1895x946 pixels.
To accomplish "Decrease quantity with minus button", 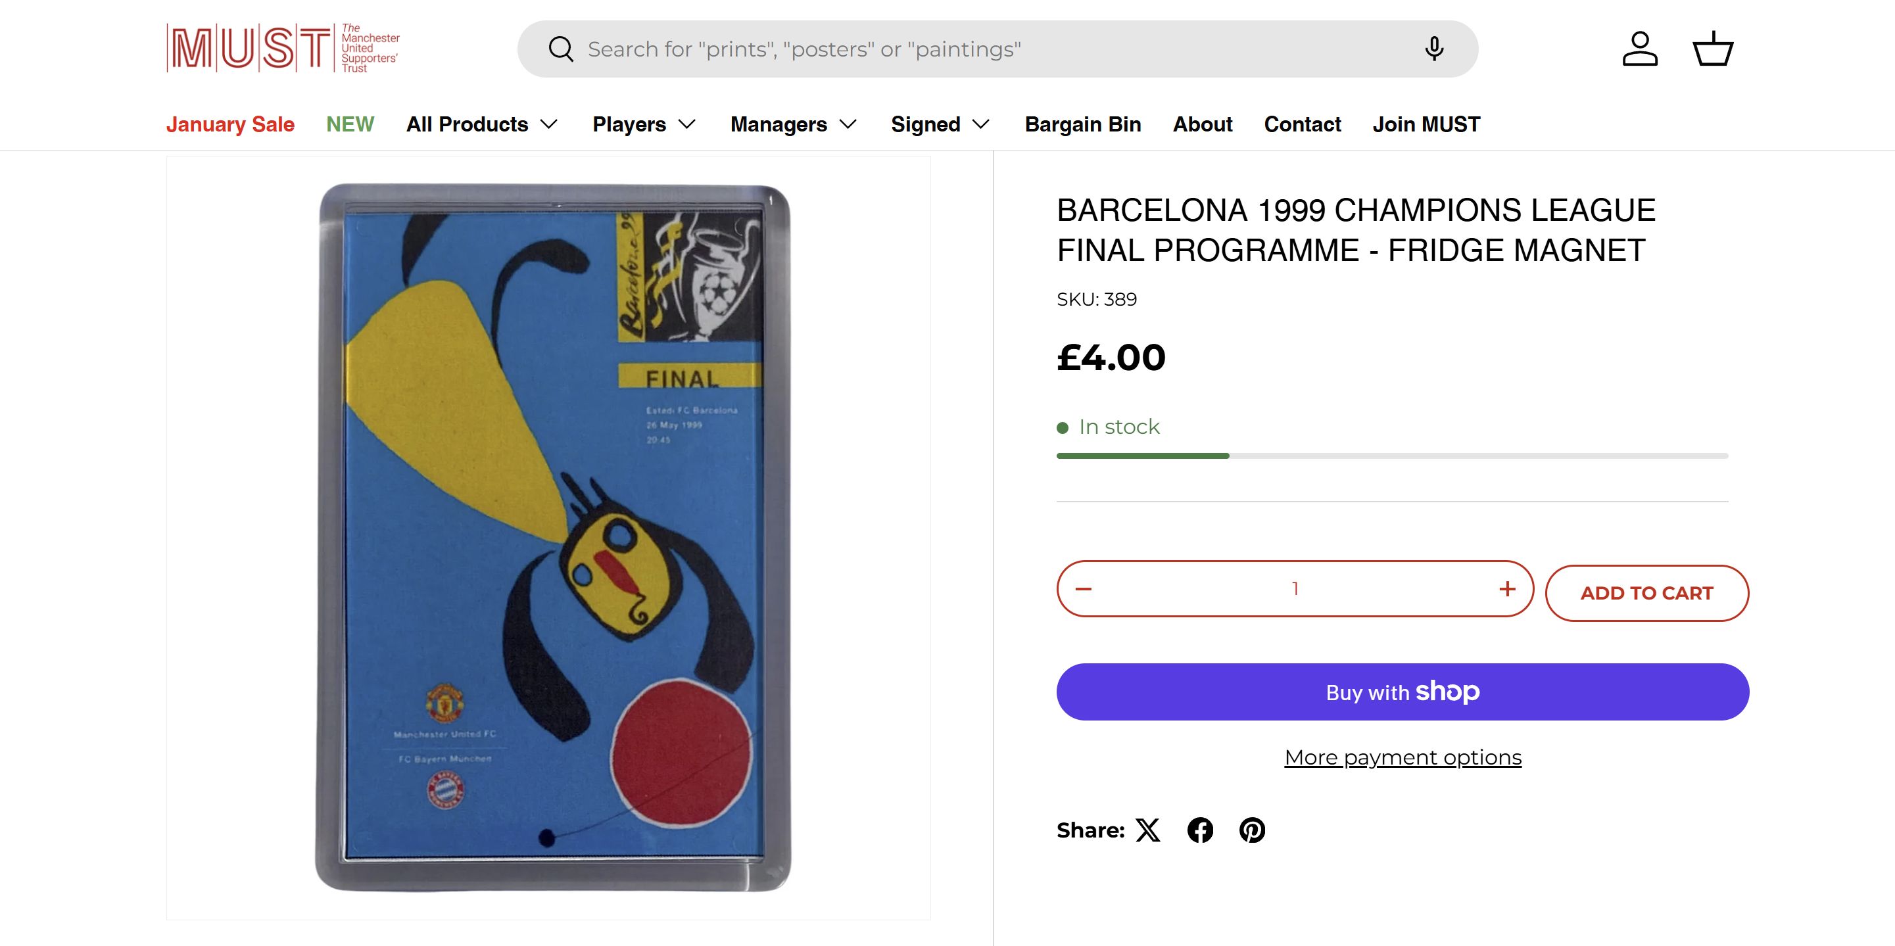I will click(1084, 588).
